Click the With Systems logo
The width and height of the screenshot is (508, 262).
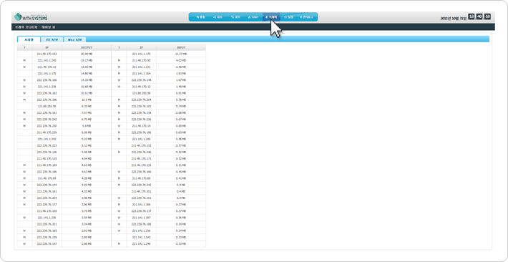coord(31,17)
